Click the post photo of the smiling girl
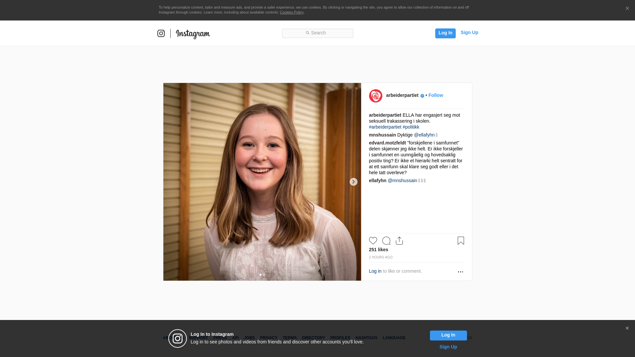 (262, 182)
